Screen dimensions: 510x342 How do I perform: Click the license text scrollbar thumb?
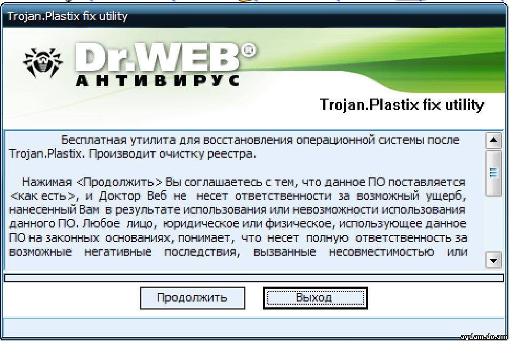pyautogui.click(x=493, y=173)
